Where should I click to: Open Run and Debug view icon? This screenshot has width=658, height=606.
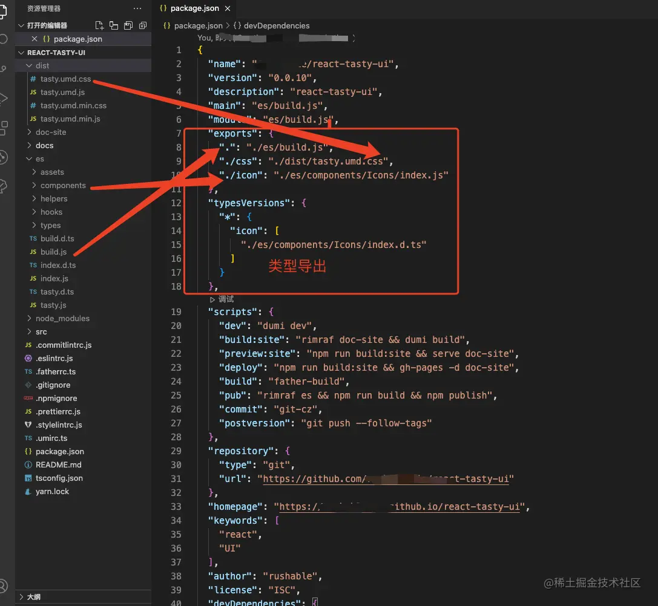pos(4,98)
